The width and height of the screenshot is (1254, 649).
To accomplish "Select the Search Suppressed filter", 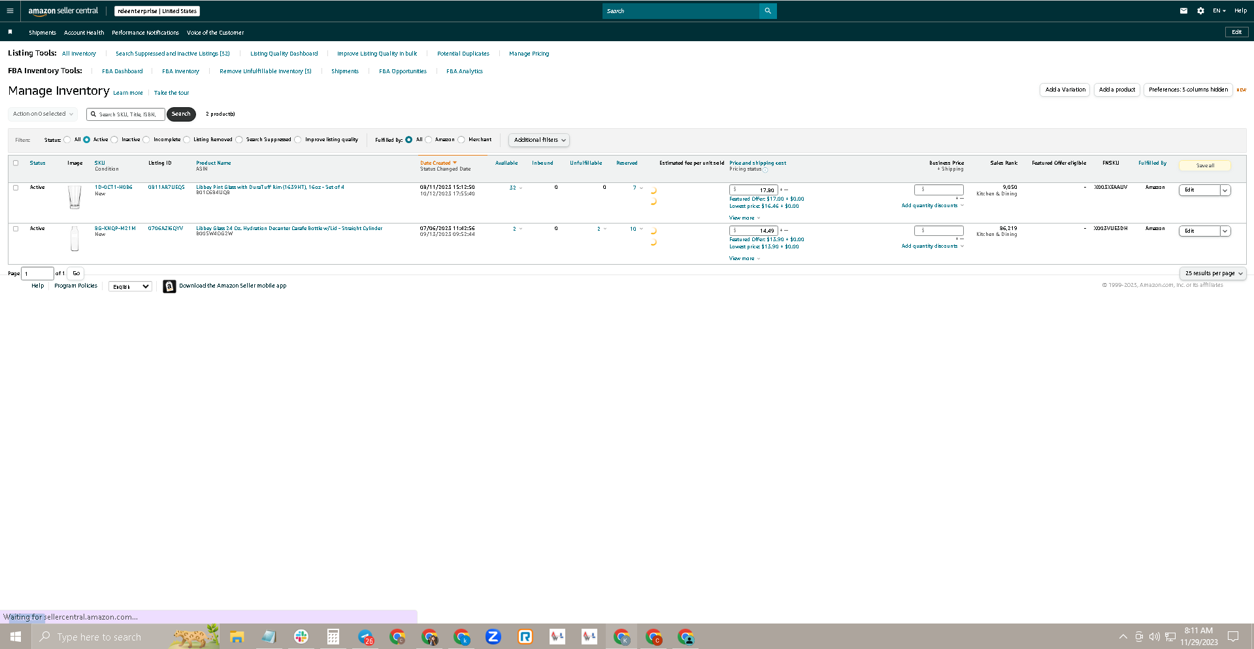I will (x=239, y=140).
